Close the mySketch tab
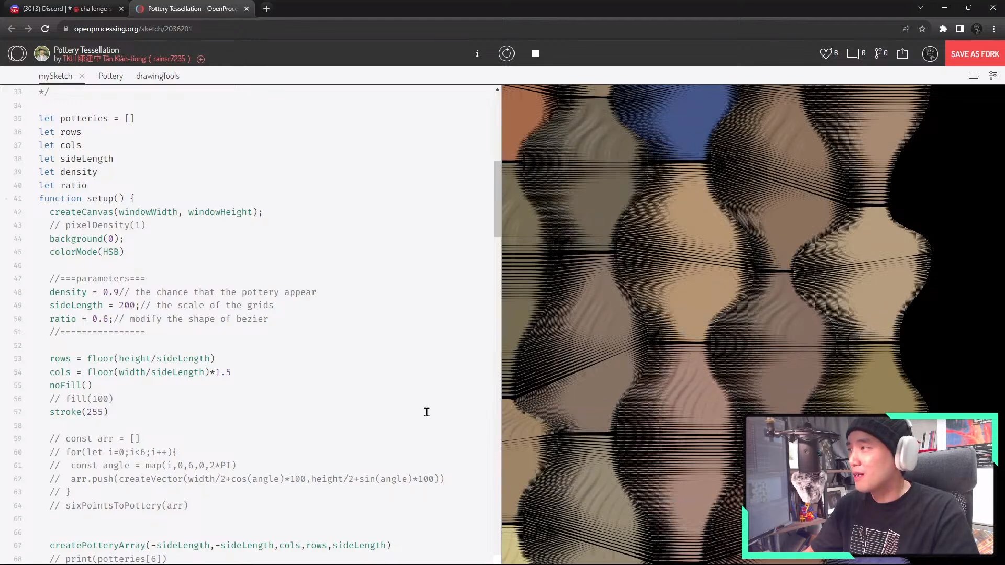 pyautogui.click(x=82, y=76)
